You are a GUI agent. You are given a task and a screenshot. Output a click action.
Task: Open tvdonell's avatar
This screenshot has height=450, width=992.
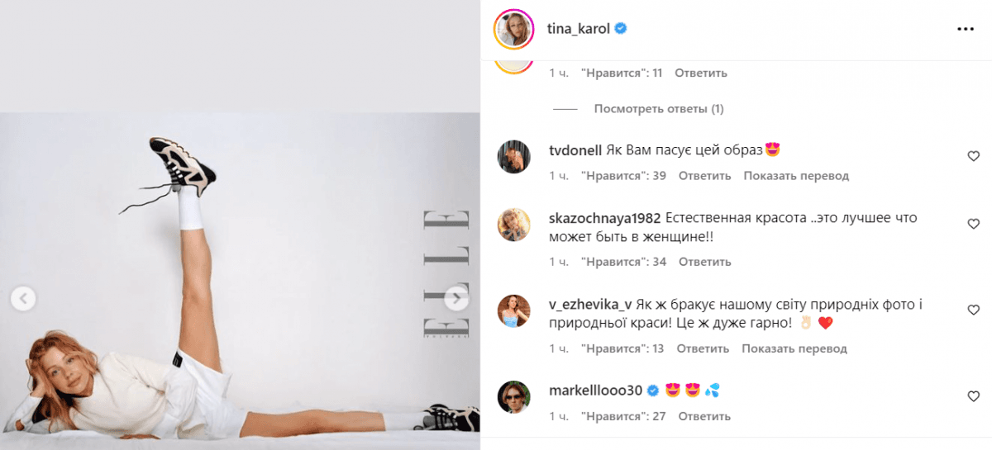coord(513,156)
